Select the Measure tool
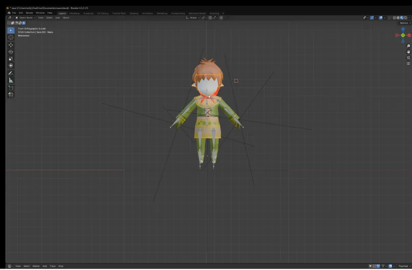 (x=11, y=80)
